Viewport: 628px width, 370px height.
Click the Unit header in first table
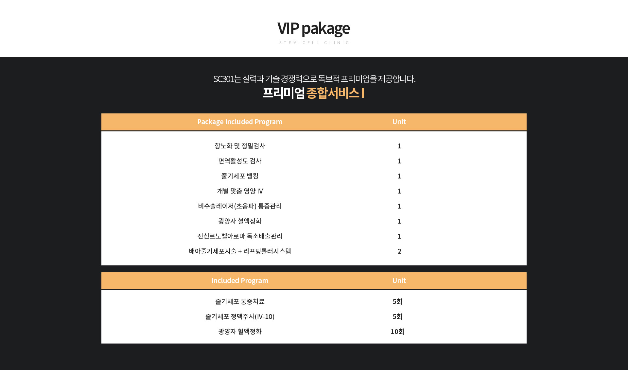399,122
